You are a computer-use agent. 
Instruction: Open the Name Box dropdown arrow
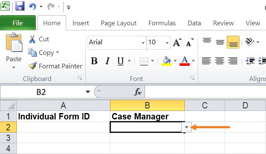click(88, 92)
